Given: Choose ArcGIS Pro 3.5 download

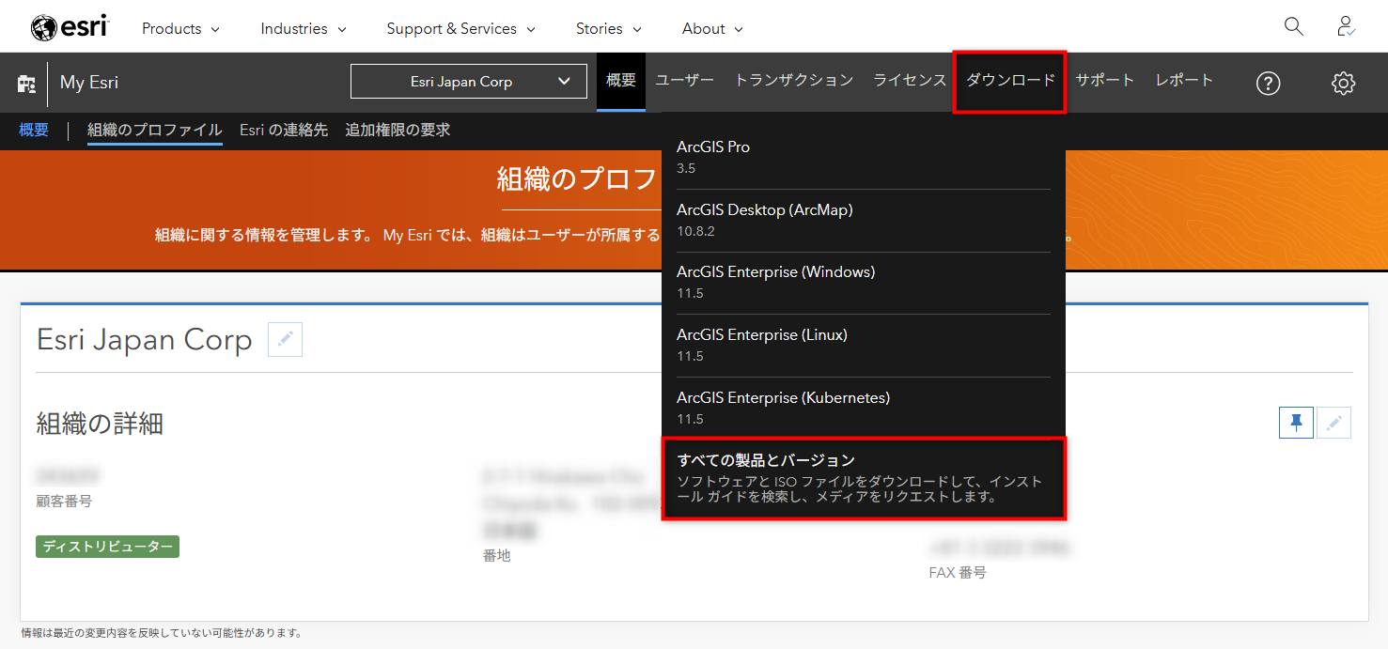Looking at the screenshot, I should [864, 157].
